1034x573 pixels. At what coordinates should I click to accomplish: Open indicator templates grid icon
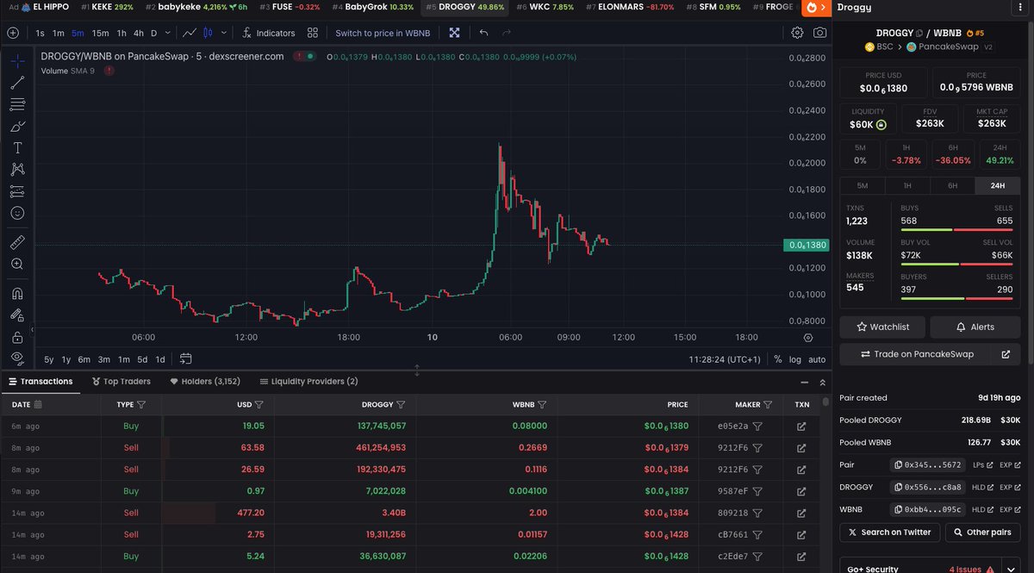pos(313,33)
